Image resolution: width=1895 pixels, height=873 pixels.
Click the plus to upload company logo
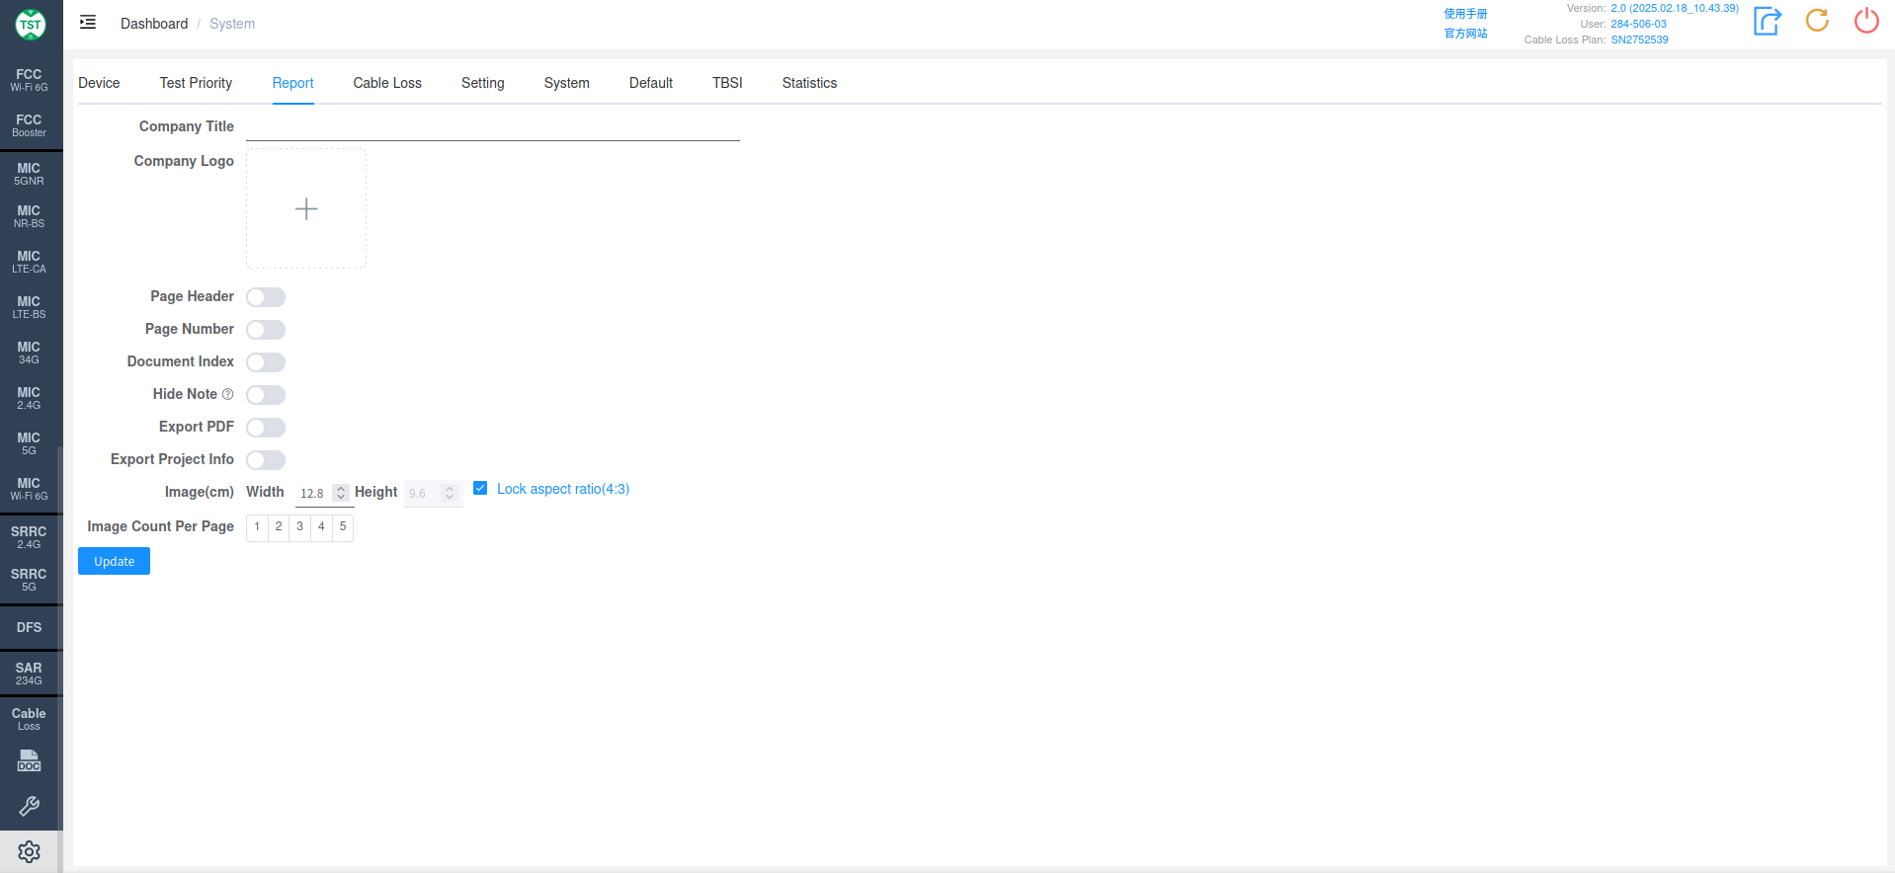[306, 208]
